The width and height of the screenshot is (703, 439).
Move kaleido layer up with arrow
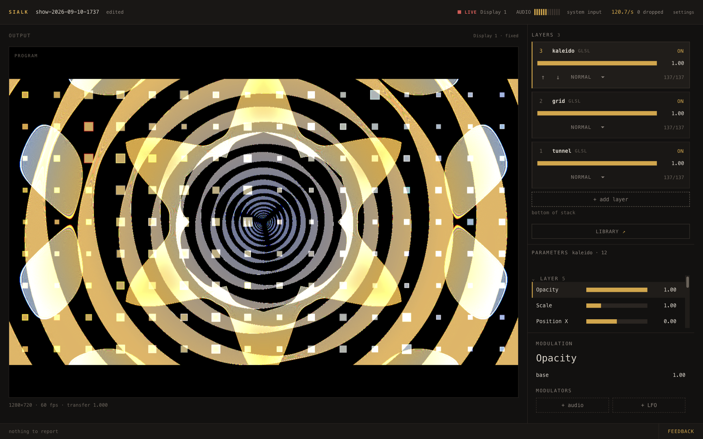543,77
